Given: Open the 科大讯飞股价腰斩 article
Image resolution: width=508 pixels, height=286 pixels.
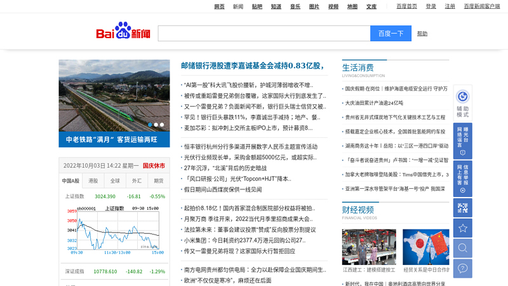Looking at the screenshot, I should pos(248,85).
